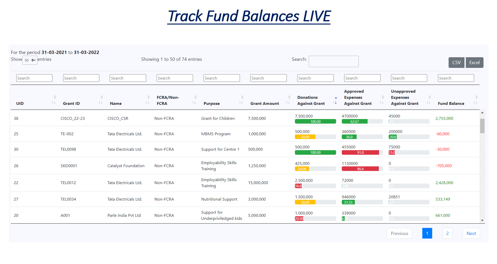
Task: Click Grant ID cell TEL0034
Action: point(68,199)
